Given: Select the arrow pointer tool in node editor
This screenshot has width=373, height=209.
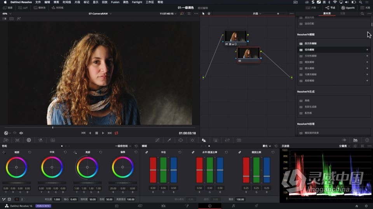Looking at the screenshot, I should [x=203, y=14].
